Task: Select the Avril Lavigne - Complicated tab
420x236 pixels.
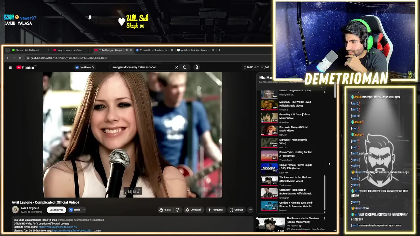Action: point(111,50)
